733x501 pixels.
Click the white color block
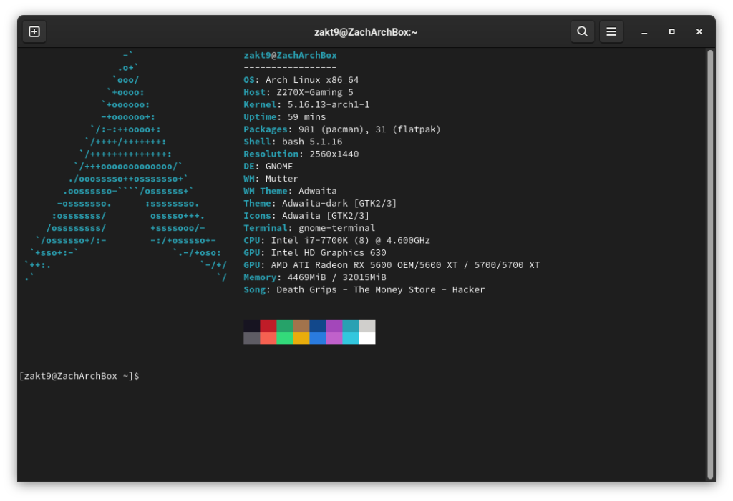click(x=367, y=339)
